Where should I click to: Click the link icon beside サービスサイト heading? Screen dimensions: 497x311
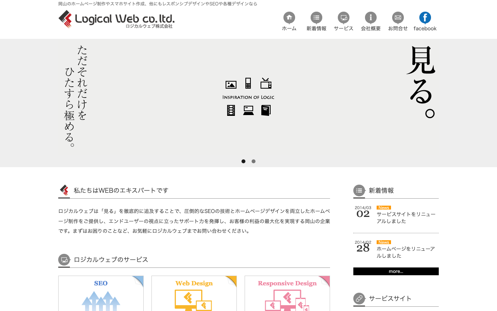click(359, 299)
